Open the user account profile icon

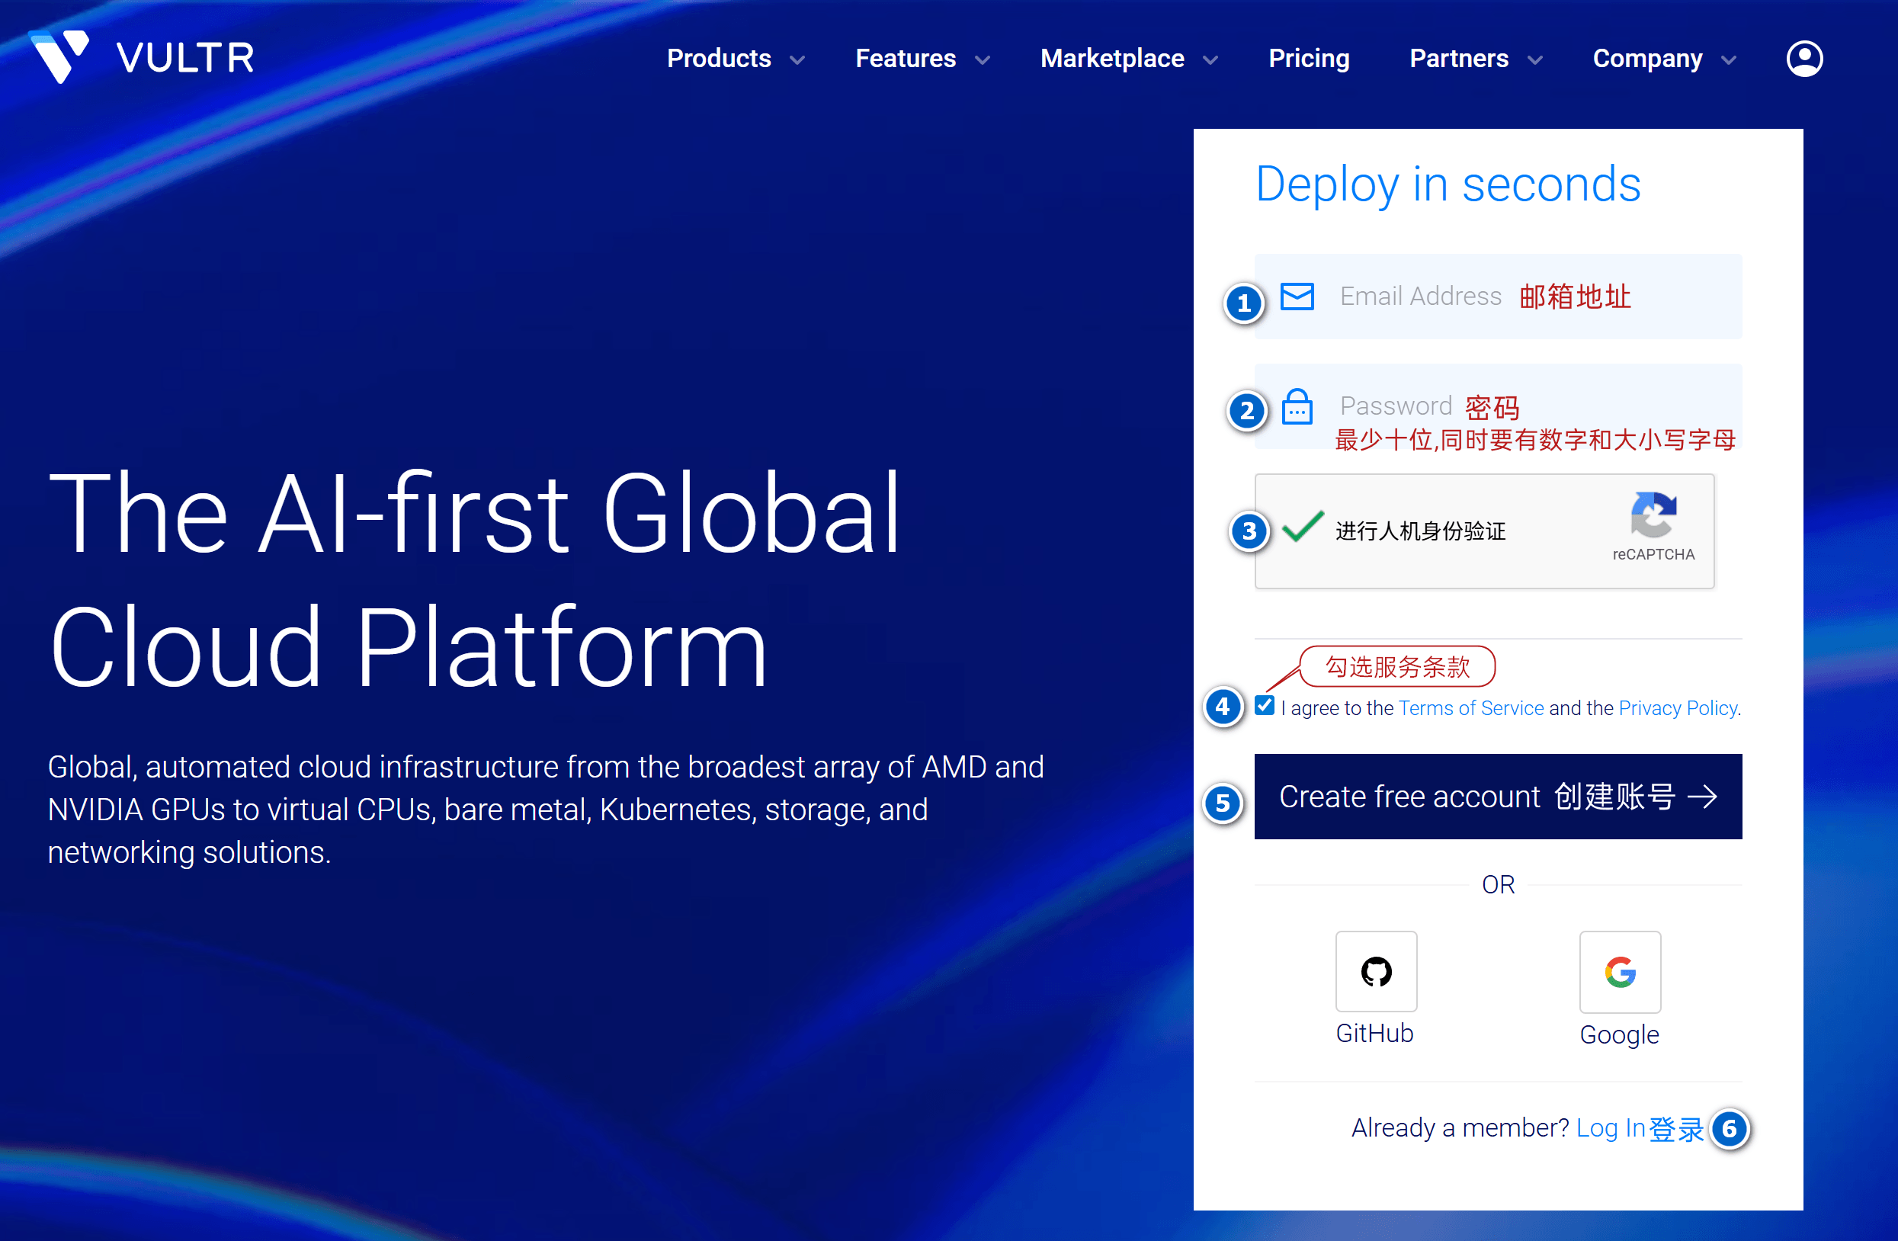click(1804, 58)
